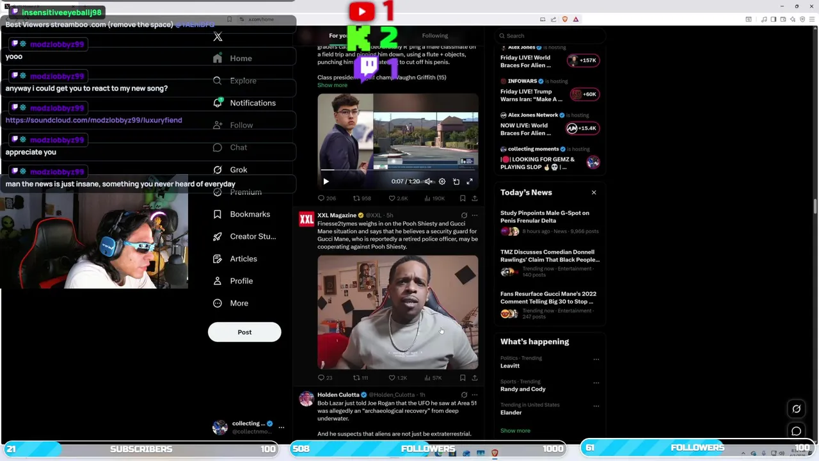Click Grok icon on XXL Magazine post
The height and width of the screenshot is (461, 819).
click(464, 215)
